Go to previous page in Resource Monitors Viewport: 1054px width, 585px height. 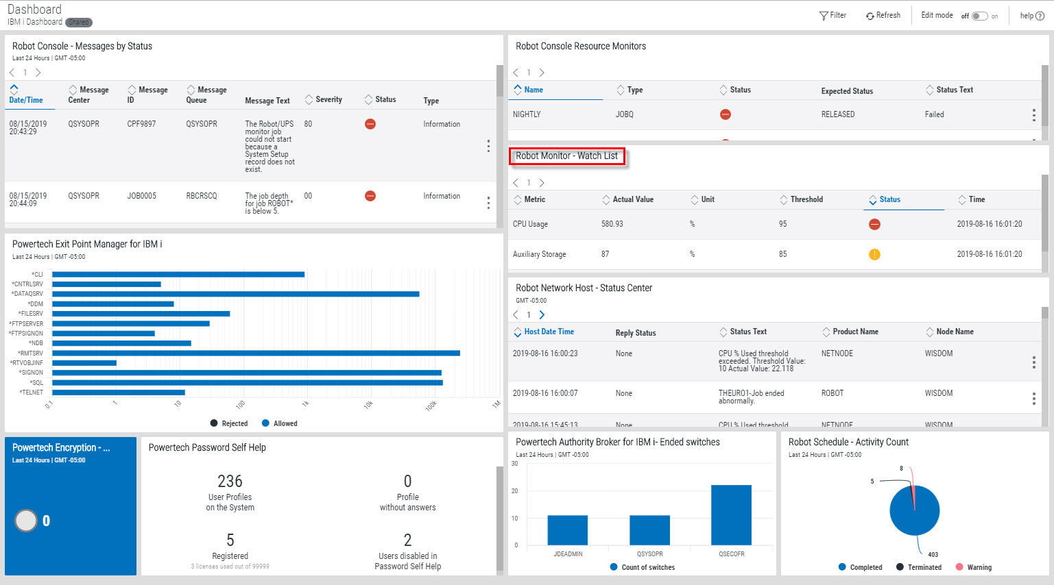[x=516, y=73]
